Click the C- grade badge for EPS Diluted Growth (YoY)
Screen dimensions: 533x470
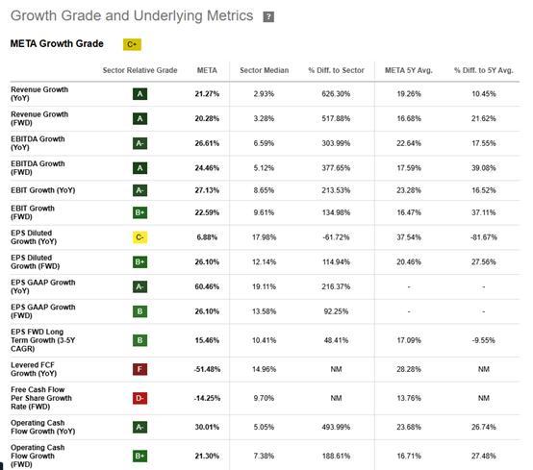pos(140,237)
